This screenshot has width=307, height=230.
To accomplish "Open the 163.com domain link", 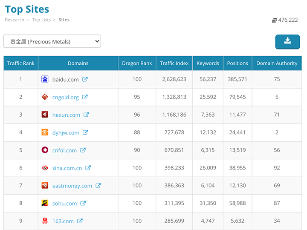I will coord(63,221).
